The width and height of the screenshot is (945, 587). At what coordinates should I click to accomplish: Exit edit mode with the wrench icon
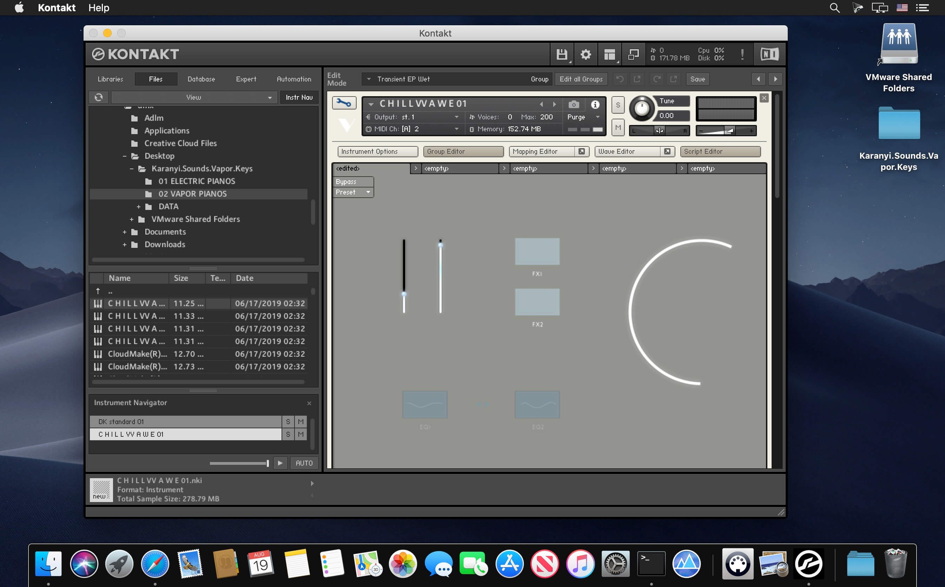pyautogui.click(x=344, y=103)
